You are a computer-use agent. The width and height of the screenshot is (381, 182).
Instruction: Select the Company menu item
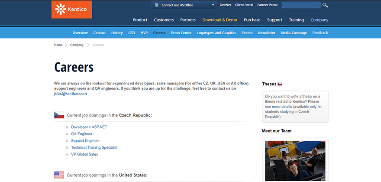tap(319, 20)
